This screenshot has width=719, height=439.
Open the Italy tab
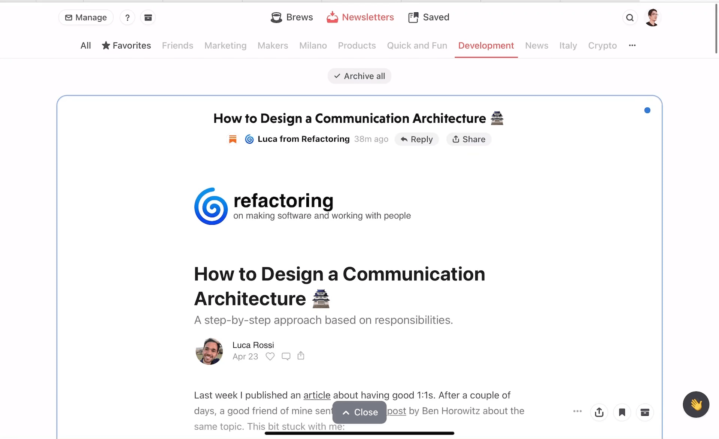coord(568,46)
